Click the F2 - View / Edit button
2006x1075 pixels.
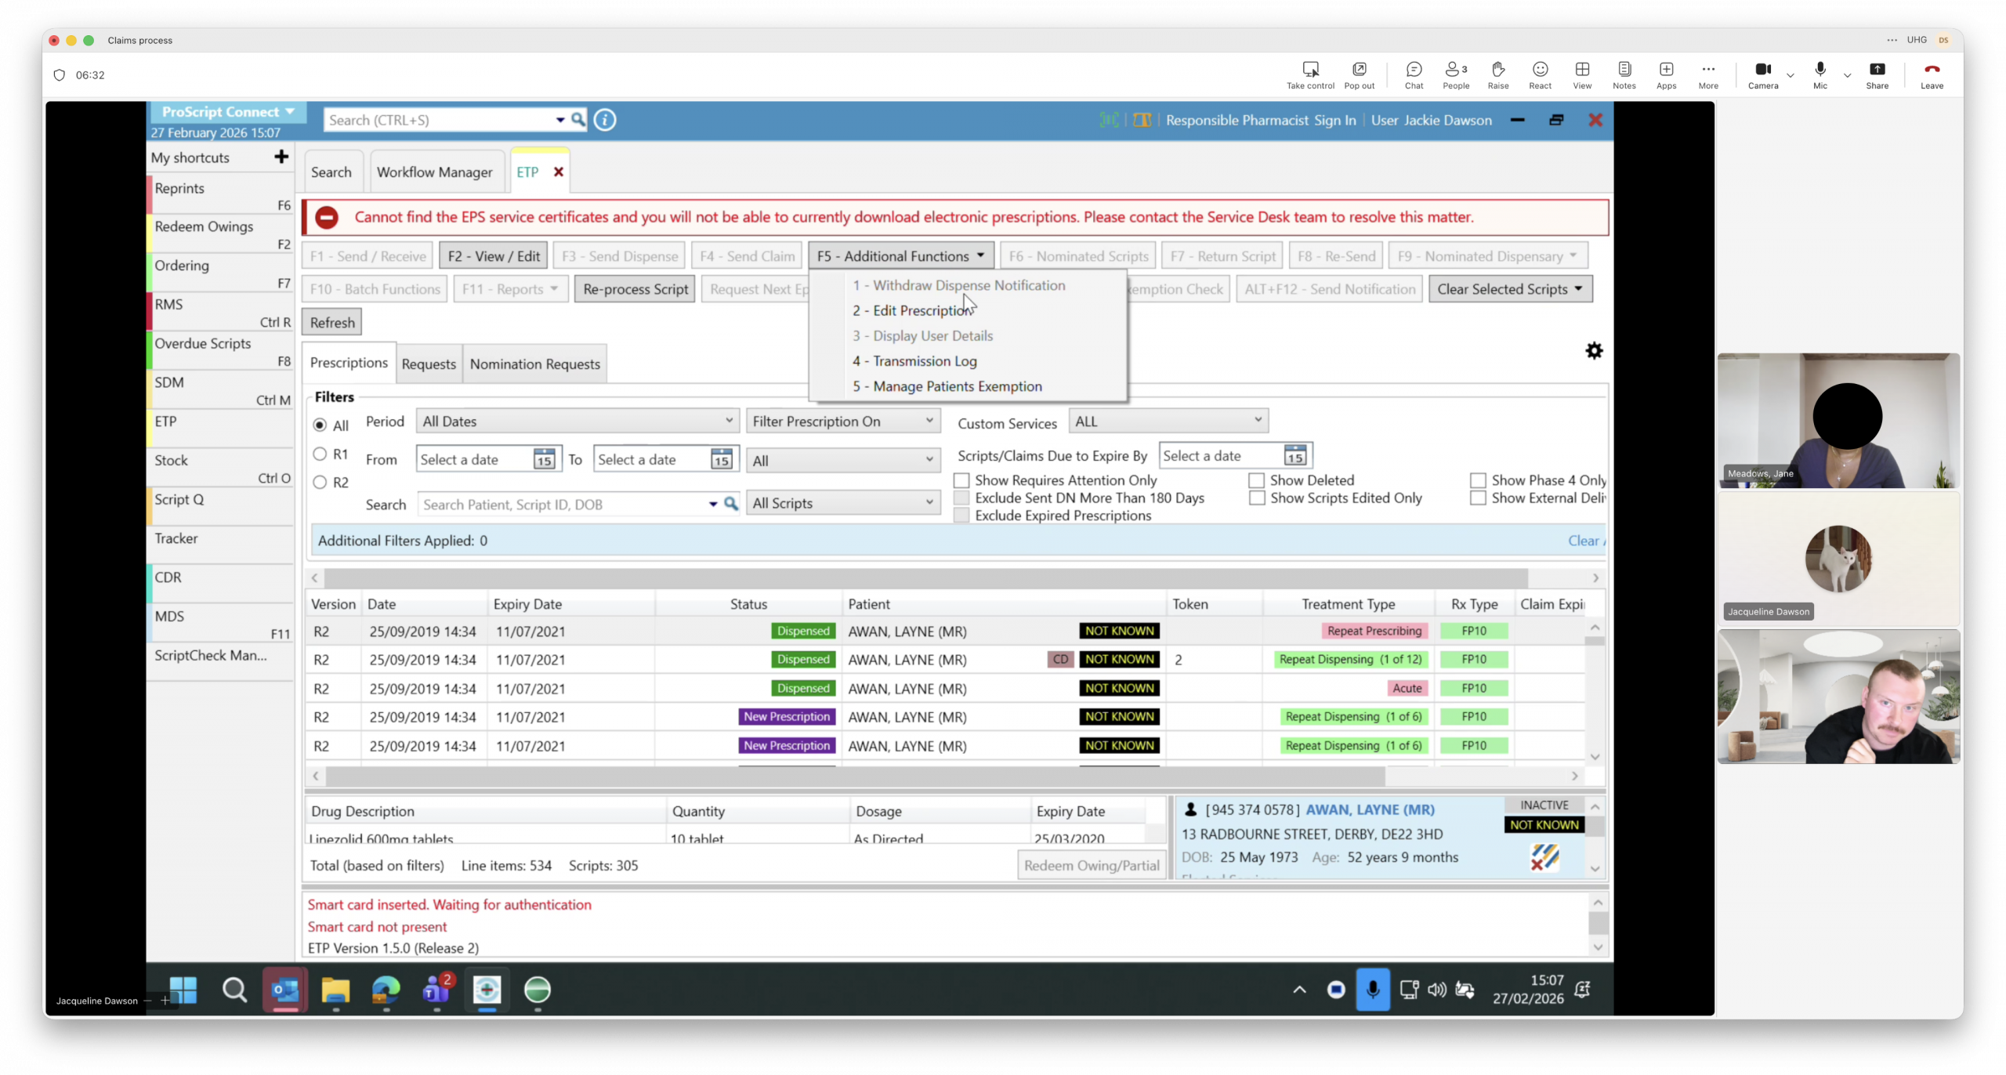point(494,256)
